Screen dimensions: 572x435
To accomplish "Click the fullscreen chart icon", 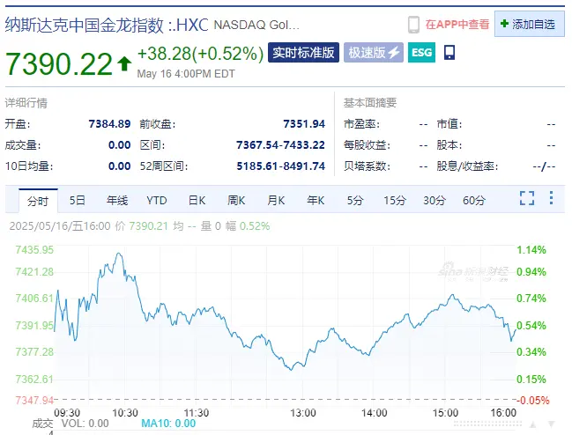I will click(x=527, y=199).
